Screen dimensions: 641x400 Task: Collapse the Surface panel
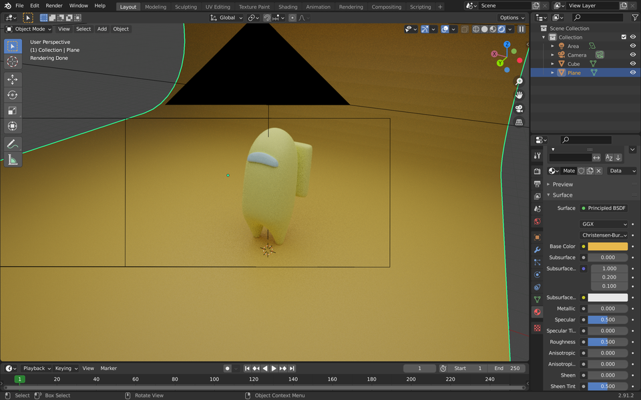562,195
